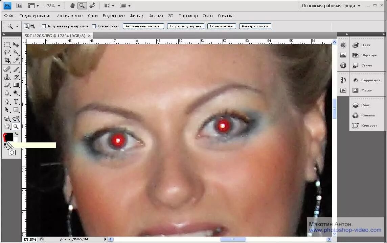
Task: Open the workspace switcher 'Основная рабочая среда'
Action: [331, 6]
